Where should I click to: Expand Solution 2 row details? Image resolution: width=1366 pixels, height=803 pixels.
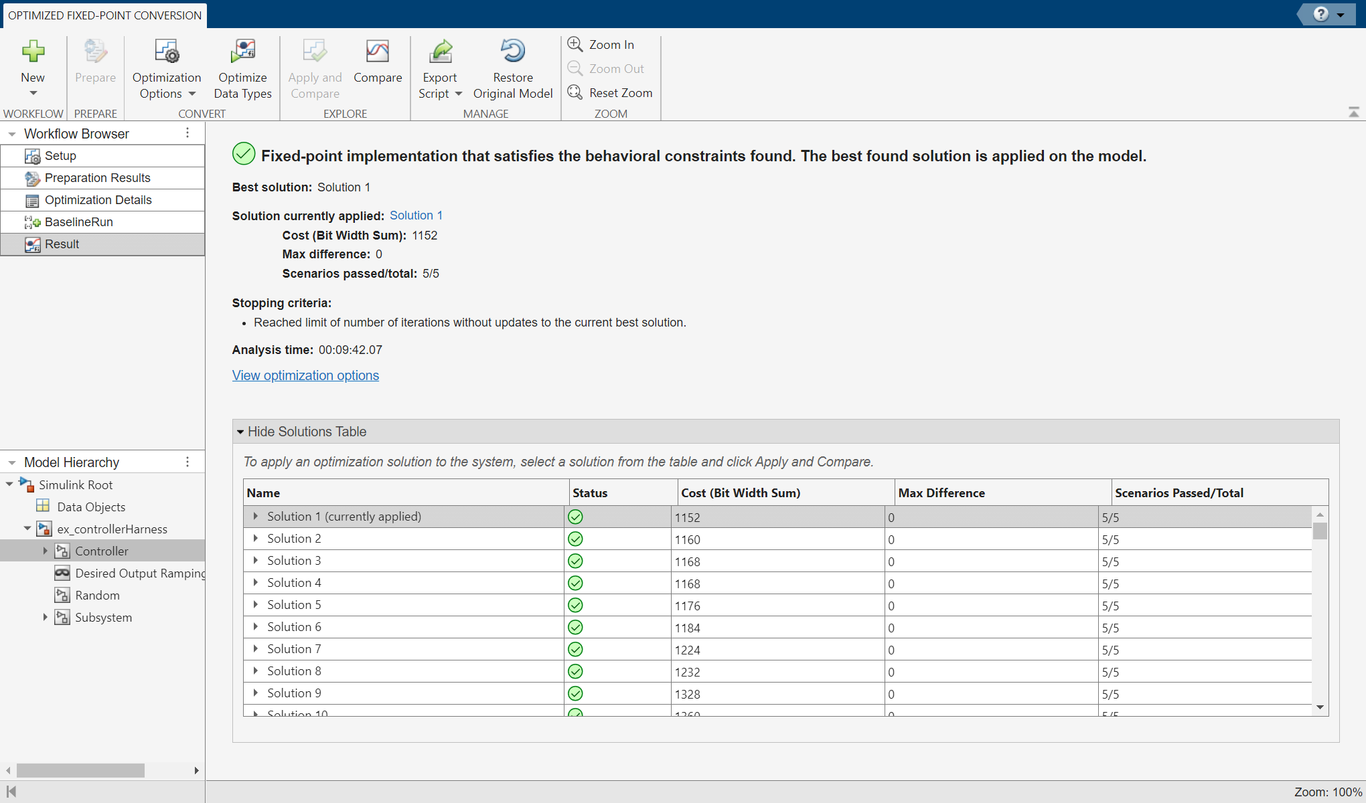[x=255, y=538]
